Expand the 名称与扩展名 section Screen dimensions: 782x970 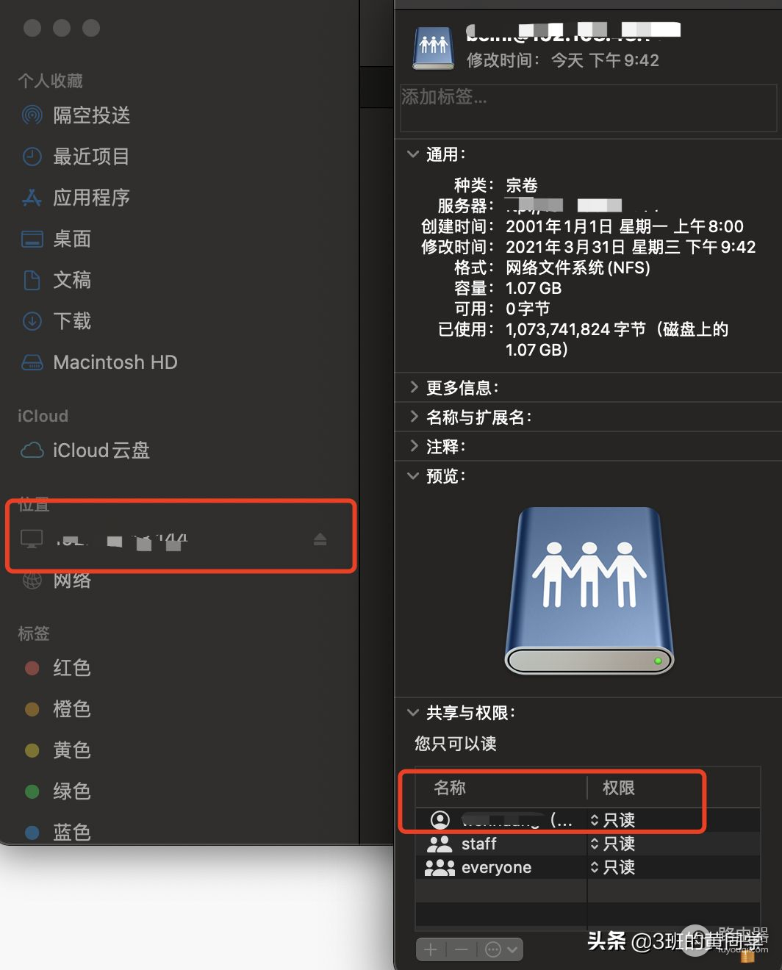[x=414, y=417]
